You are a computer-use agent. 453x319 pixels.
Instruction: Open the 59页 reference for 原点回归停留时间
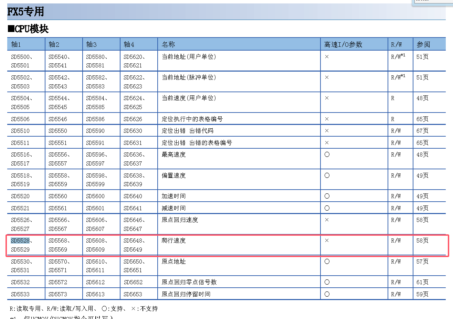pyautogui.click(x=422, y=294)
